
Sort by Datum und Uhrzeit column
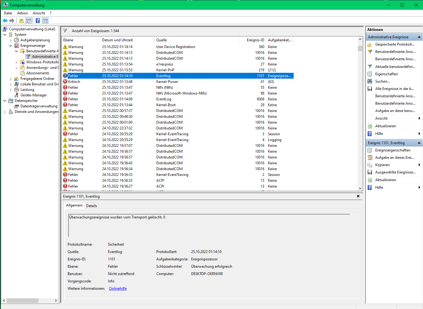tap(127, 40)
